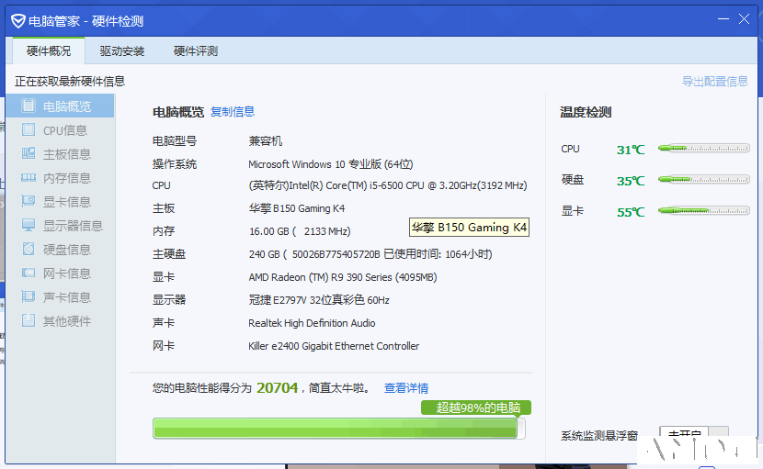Click the 冠捷 E2797V display value
Viewport: 763px width, 469px height.
pos(319,300)
